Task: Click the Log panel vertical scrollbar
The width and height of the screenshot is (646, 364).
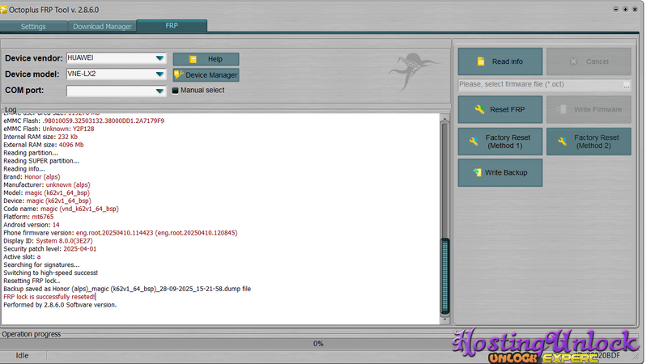Action: (443, 218)
